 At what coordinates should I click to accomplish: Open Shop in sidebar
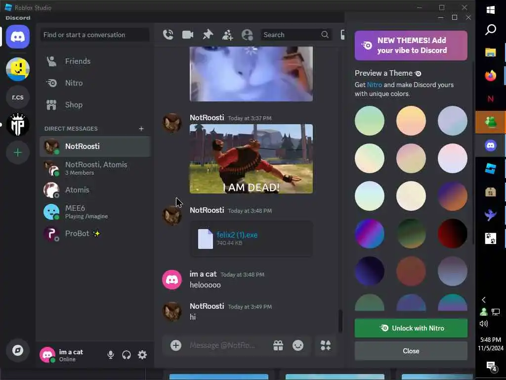(x=95, y=105)
